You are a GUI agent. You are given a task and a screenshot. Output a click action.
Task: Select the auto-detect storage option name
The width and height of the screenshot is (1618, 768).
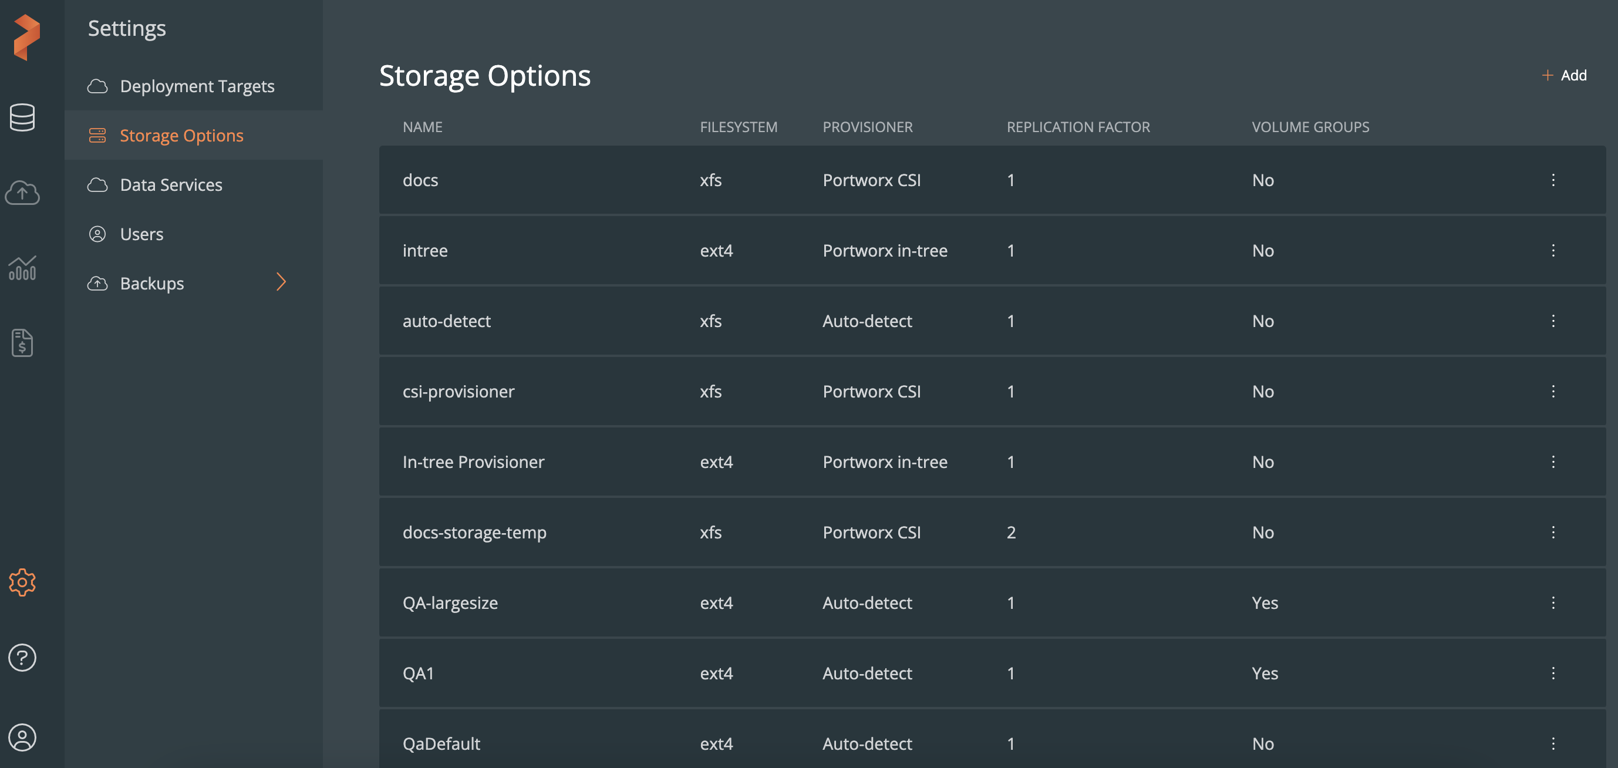tap(447, 321)
